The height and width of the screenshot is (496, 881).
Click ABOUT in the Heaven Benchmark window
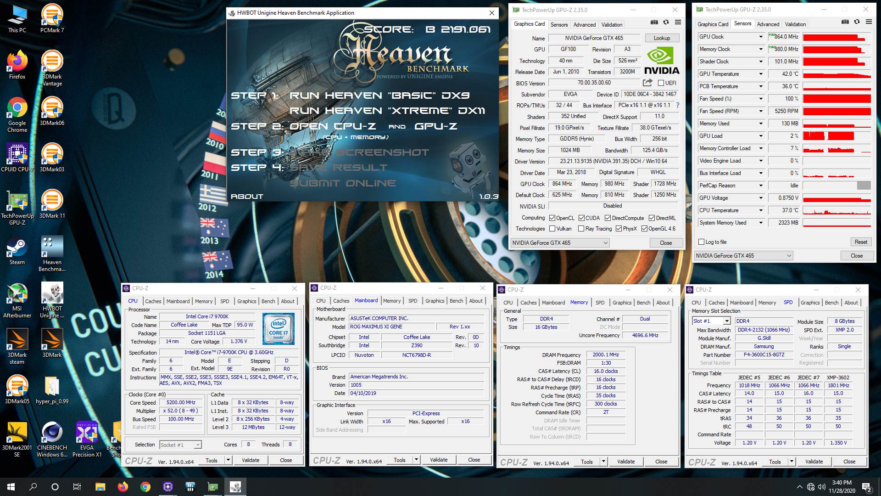(247, 197)
